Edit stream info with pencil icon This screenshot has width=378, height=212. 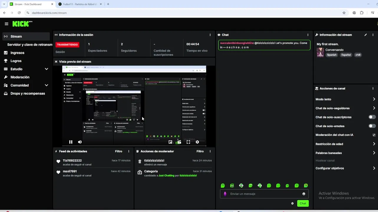click(366, 35)
